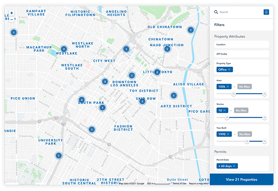This screenshot has height=191, width=278.
Task: Click the Year Built slider minimum handle
Action: pos(247,141)
